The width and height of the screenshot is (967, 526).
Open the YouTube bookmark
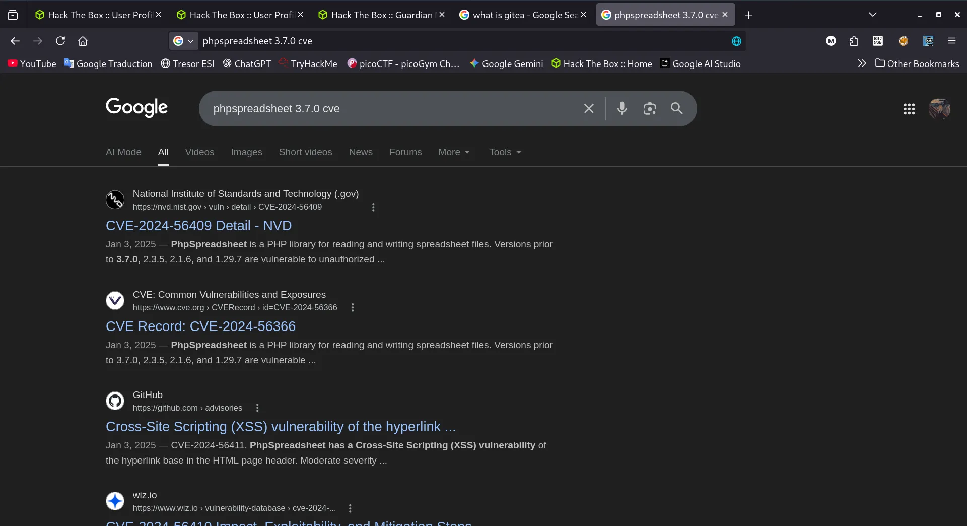(32, 63)
